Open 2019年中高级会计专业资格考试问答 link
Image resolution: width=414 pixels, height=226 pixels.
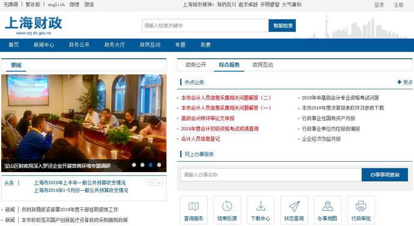[340, 98]
